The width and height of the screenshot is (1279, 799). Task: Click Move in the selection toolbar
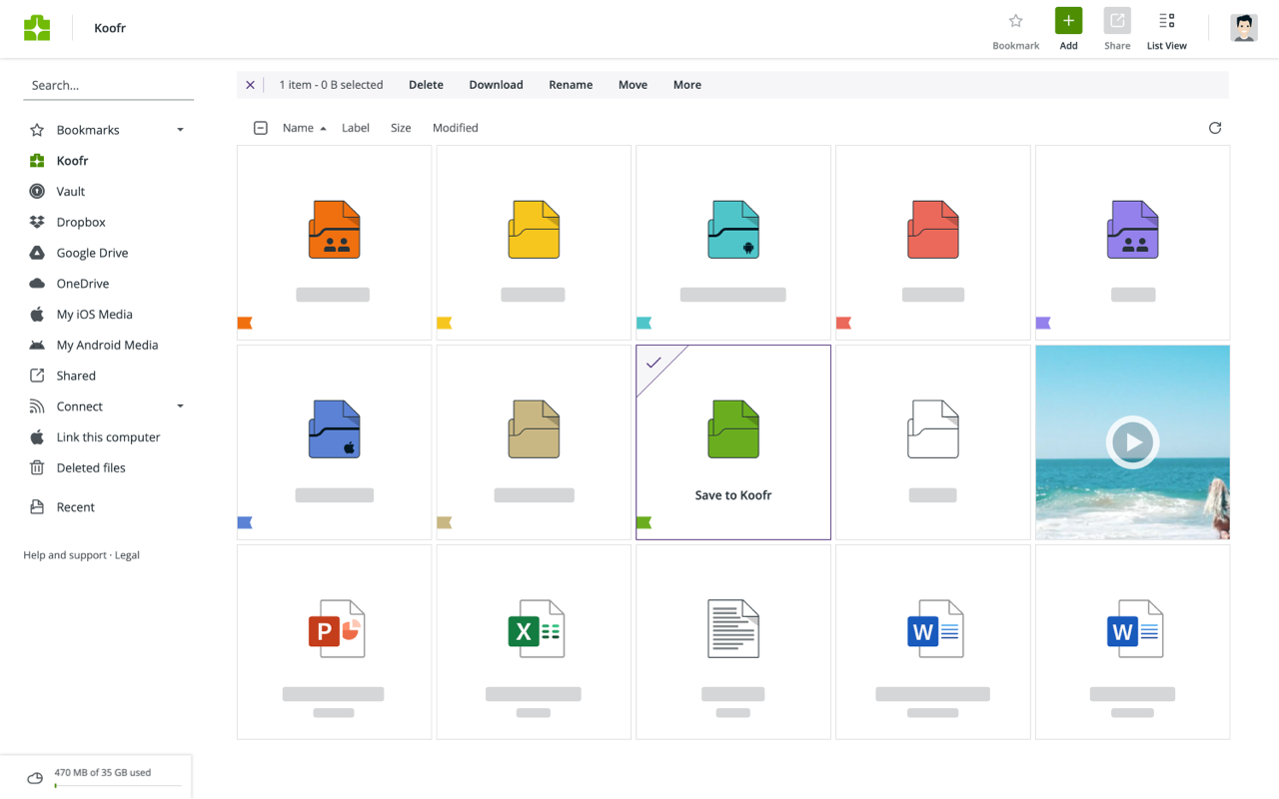pos(633,85)
